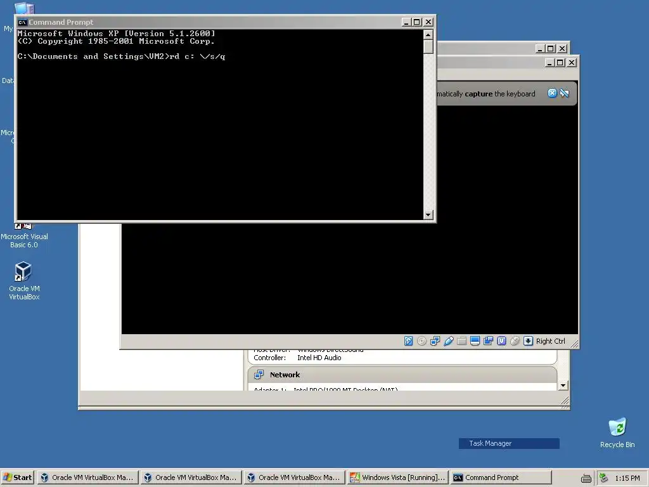The width and height of the screenshot is (649, 487).
Task: Click the Network section icon in VirtualBox Manager
Action: pyautogui.click(x=259, y=374)
